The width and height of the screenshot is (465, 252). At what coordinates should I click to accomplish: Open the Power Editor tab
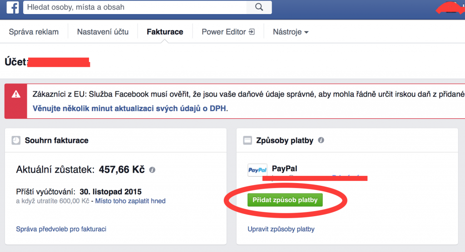[228, 32]
